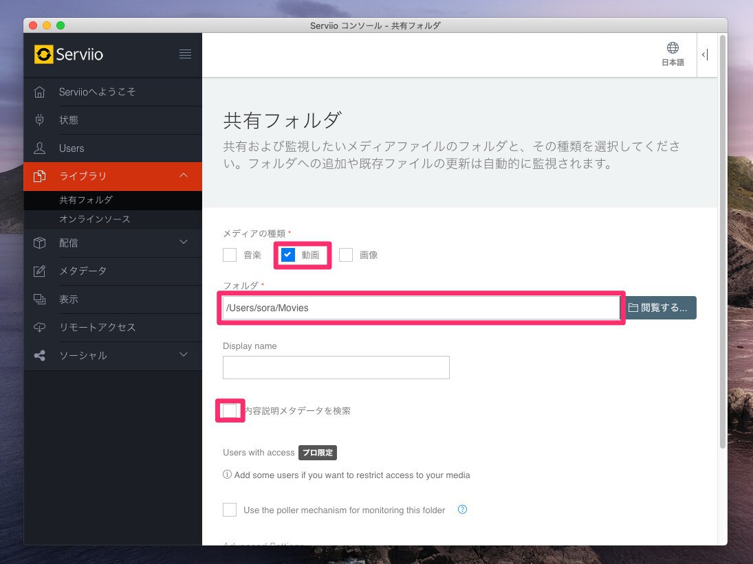Screen dimensions: 753x564
Task: Click the Display name input field
Action: click(x=336, y=368)
